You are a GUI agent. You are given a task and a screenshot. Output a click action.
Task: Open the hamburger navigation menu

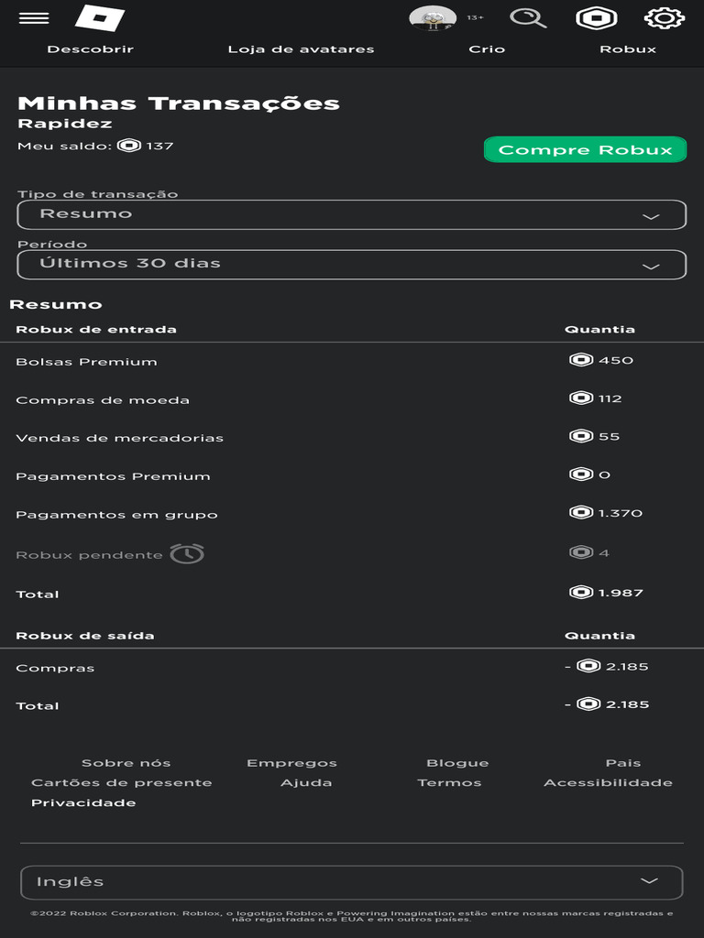pos(34,18)
